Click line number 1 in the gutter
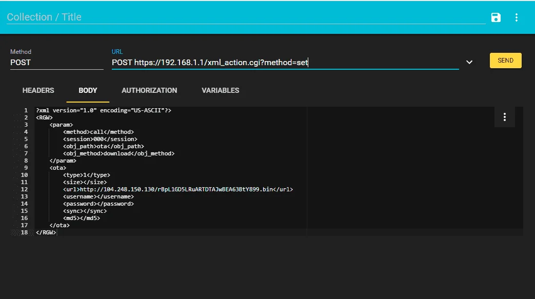 pyautogui.click(x=26, y=110)
